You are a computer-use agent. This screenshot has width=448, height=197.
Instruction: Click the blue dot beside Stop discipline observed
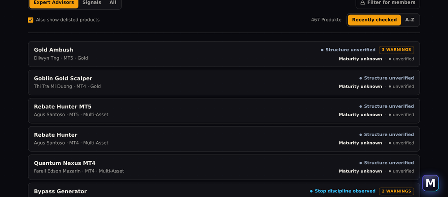click(x=311, y=191)
